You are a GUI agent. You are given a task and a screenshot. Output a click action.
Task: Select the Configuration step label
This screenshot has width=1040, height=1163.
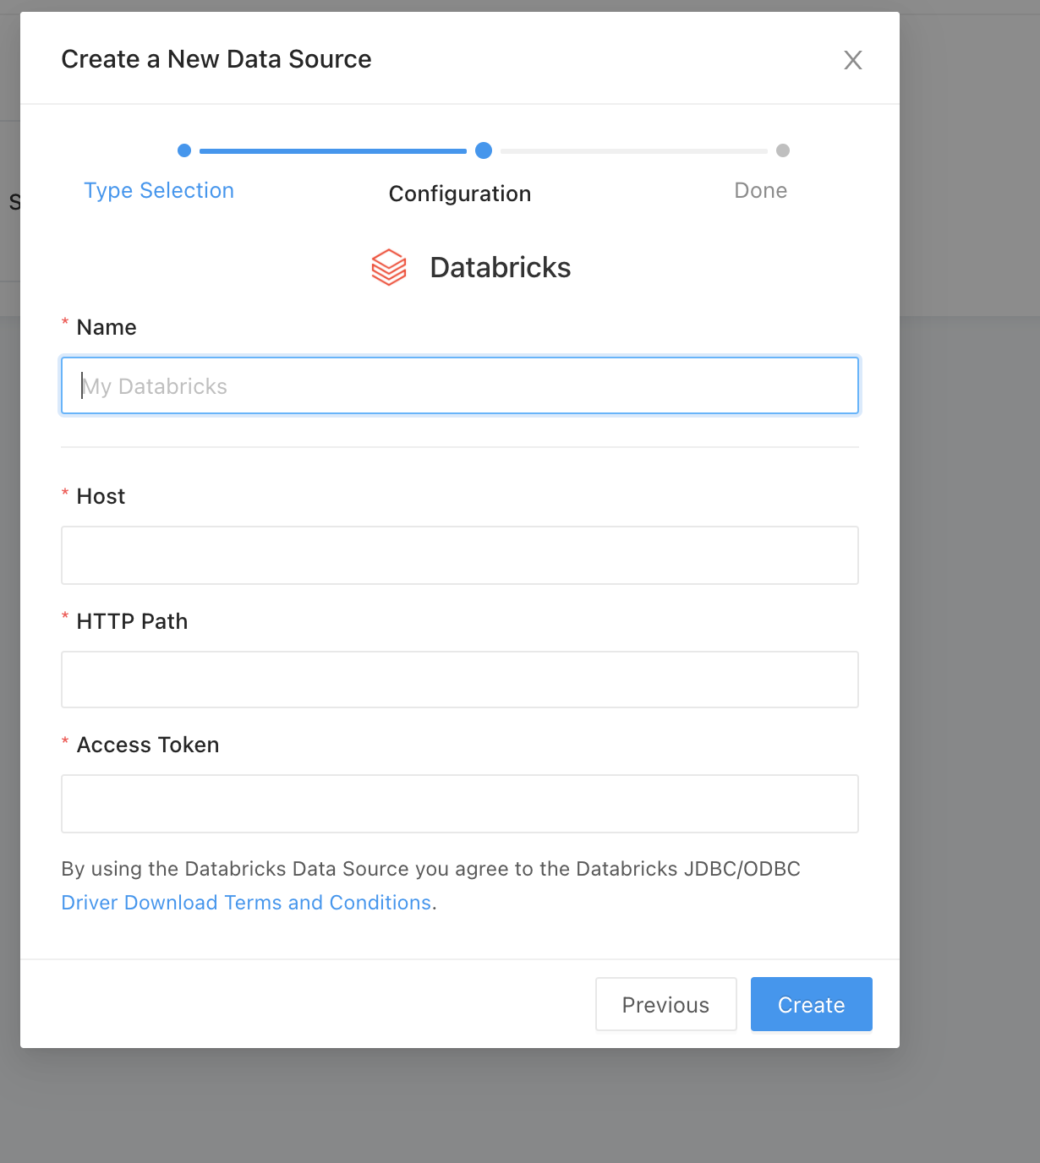[460, 194]
